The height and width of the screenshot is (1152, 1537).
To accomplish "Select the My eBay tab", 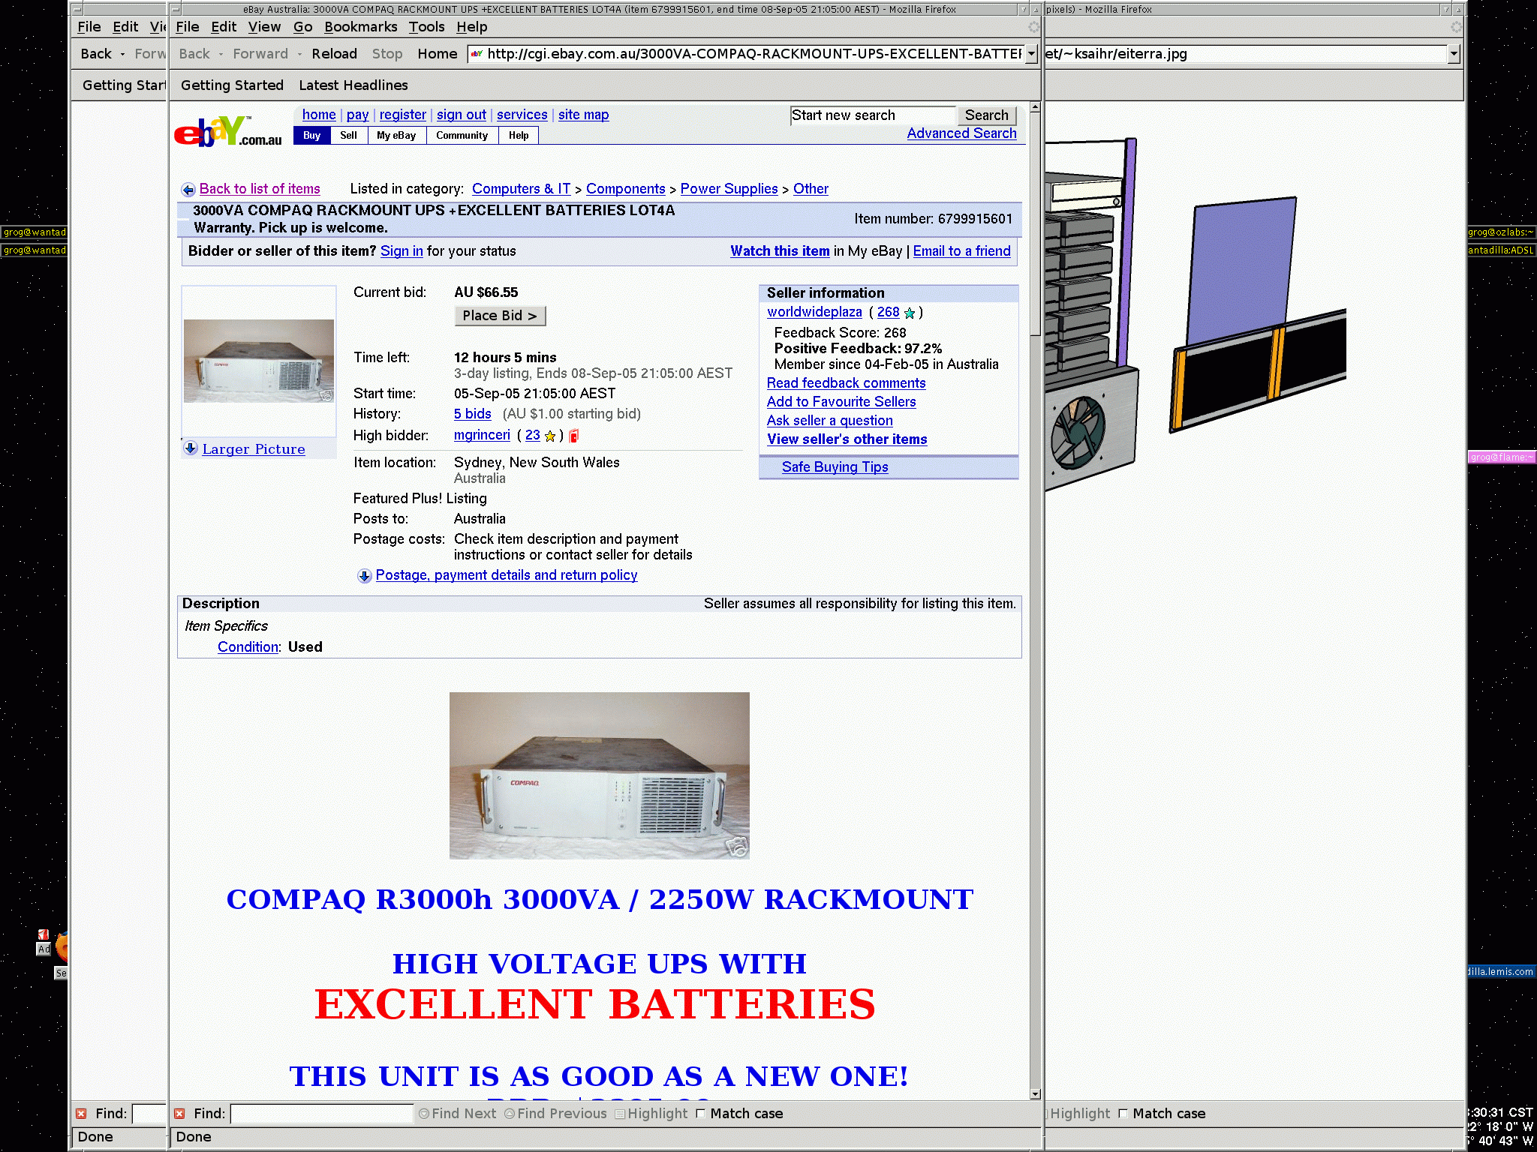I will click(x=396, y=136).
